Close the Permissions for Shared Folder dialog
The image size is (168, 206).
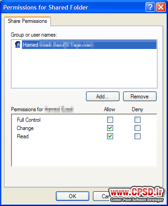pos(161,7)
